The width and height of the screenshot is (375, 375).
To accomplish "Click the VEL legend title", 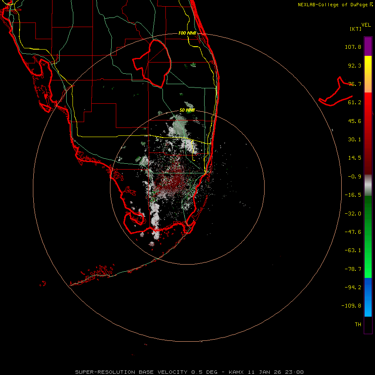I will click(366, 25).
